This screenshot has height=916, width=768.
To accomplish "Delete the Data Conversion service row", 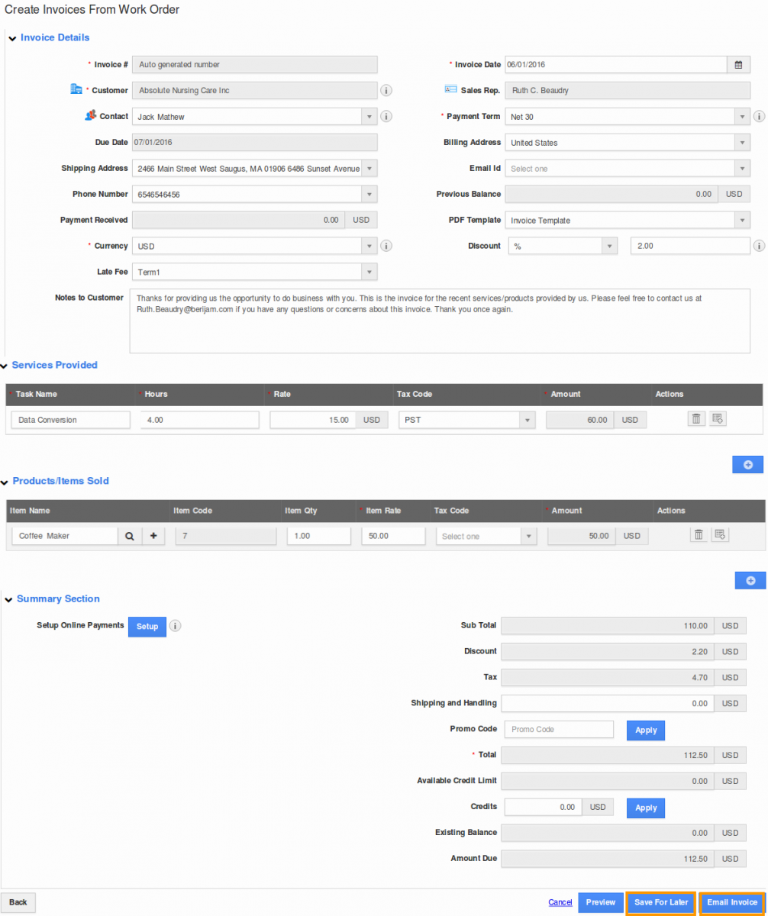I will [696, 418].
